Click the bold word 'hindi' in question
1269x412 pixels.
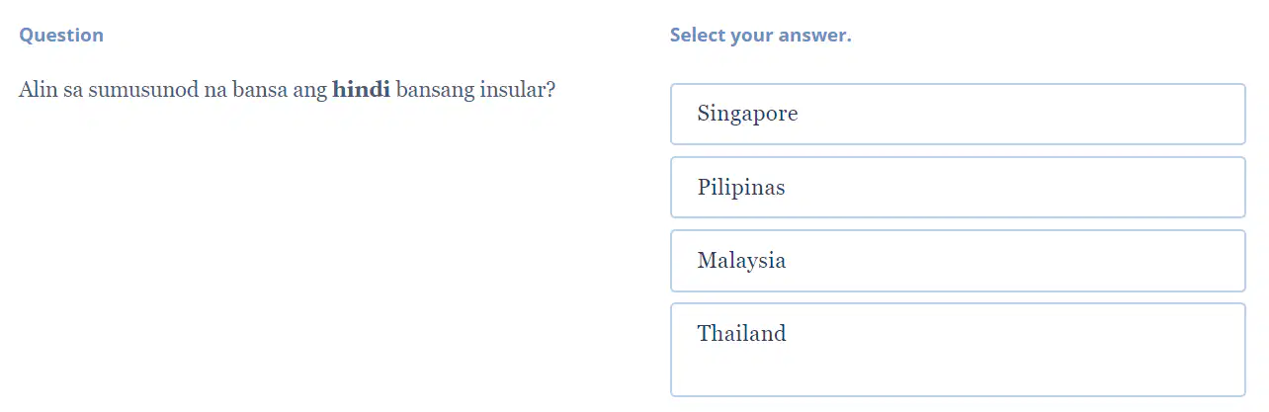361,90
